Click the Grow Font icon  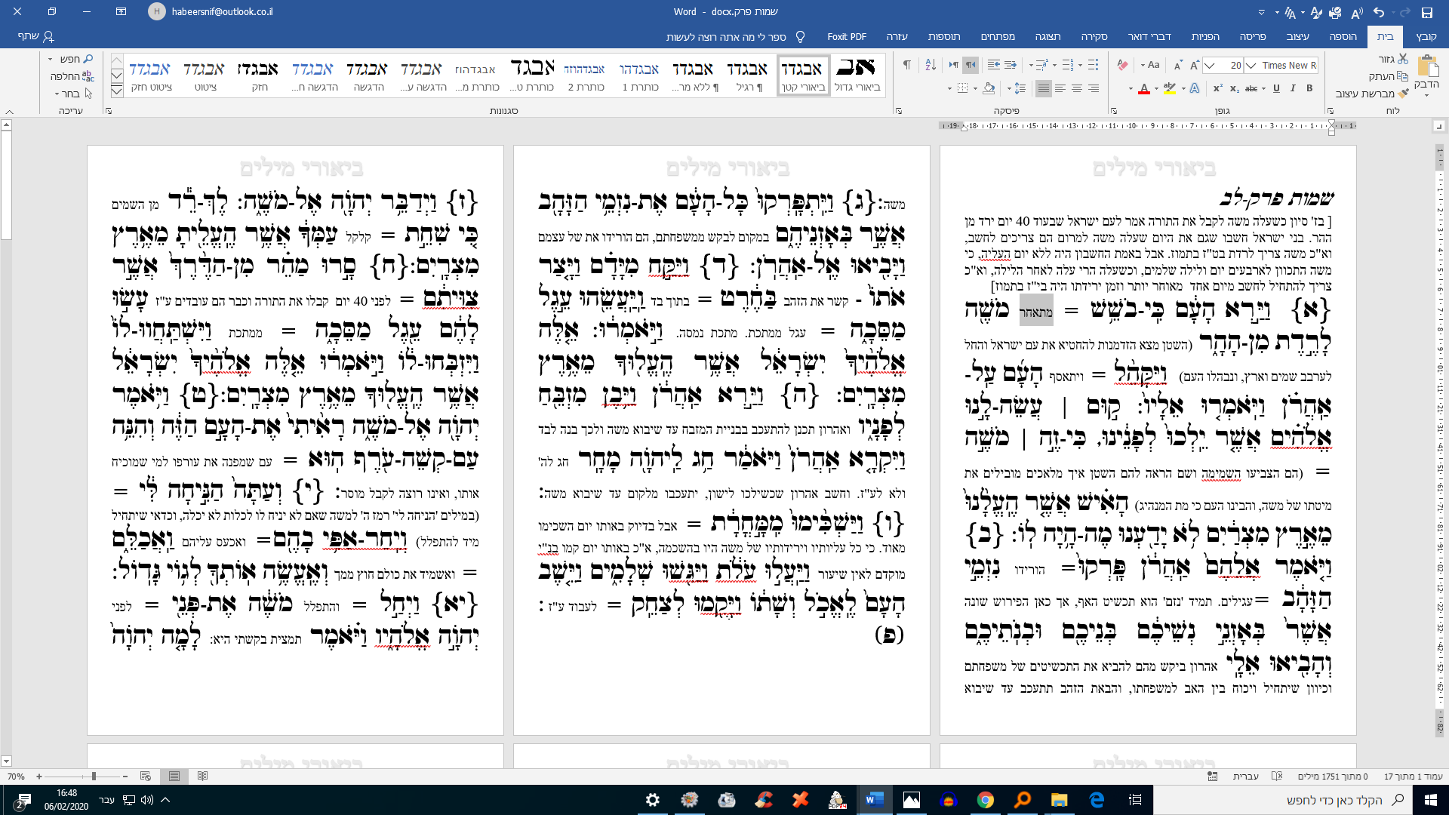point(1195,66)
